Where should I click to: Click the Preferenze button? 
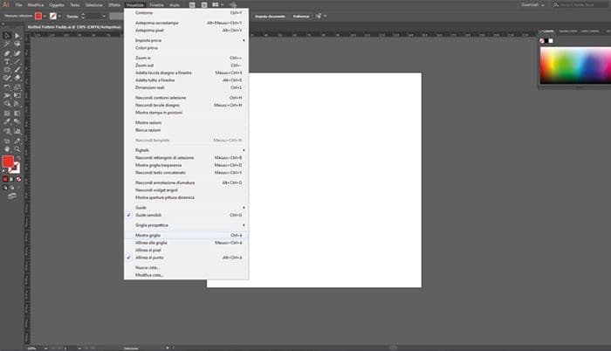[x=300, y=16]
